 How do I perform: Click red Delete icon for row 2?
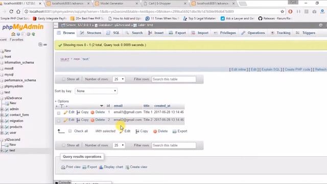tap(92, 120)
